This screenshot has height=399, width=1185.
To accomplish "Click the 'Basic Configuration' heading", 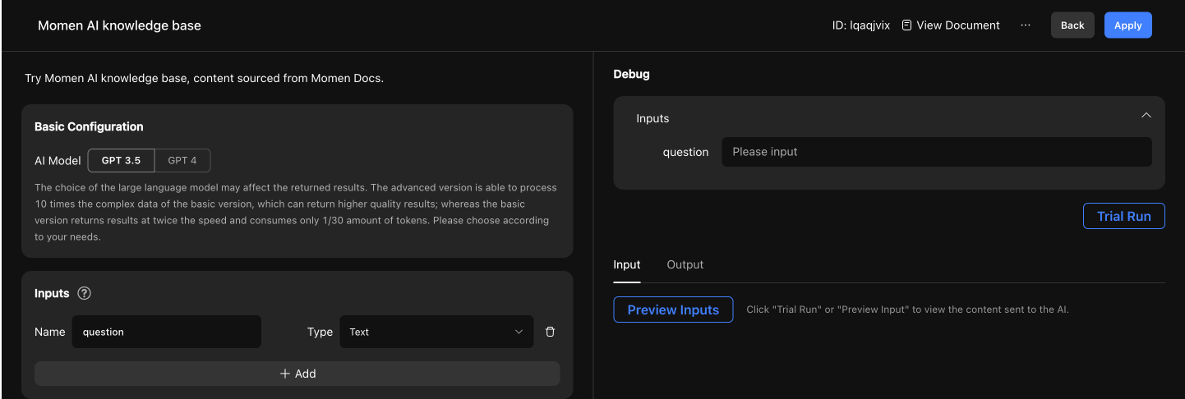I will tap(89, 126).
